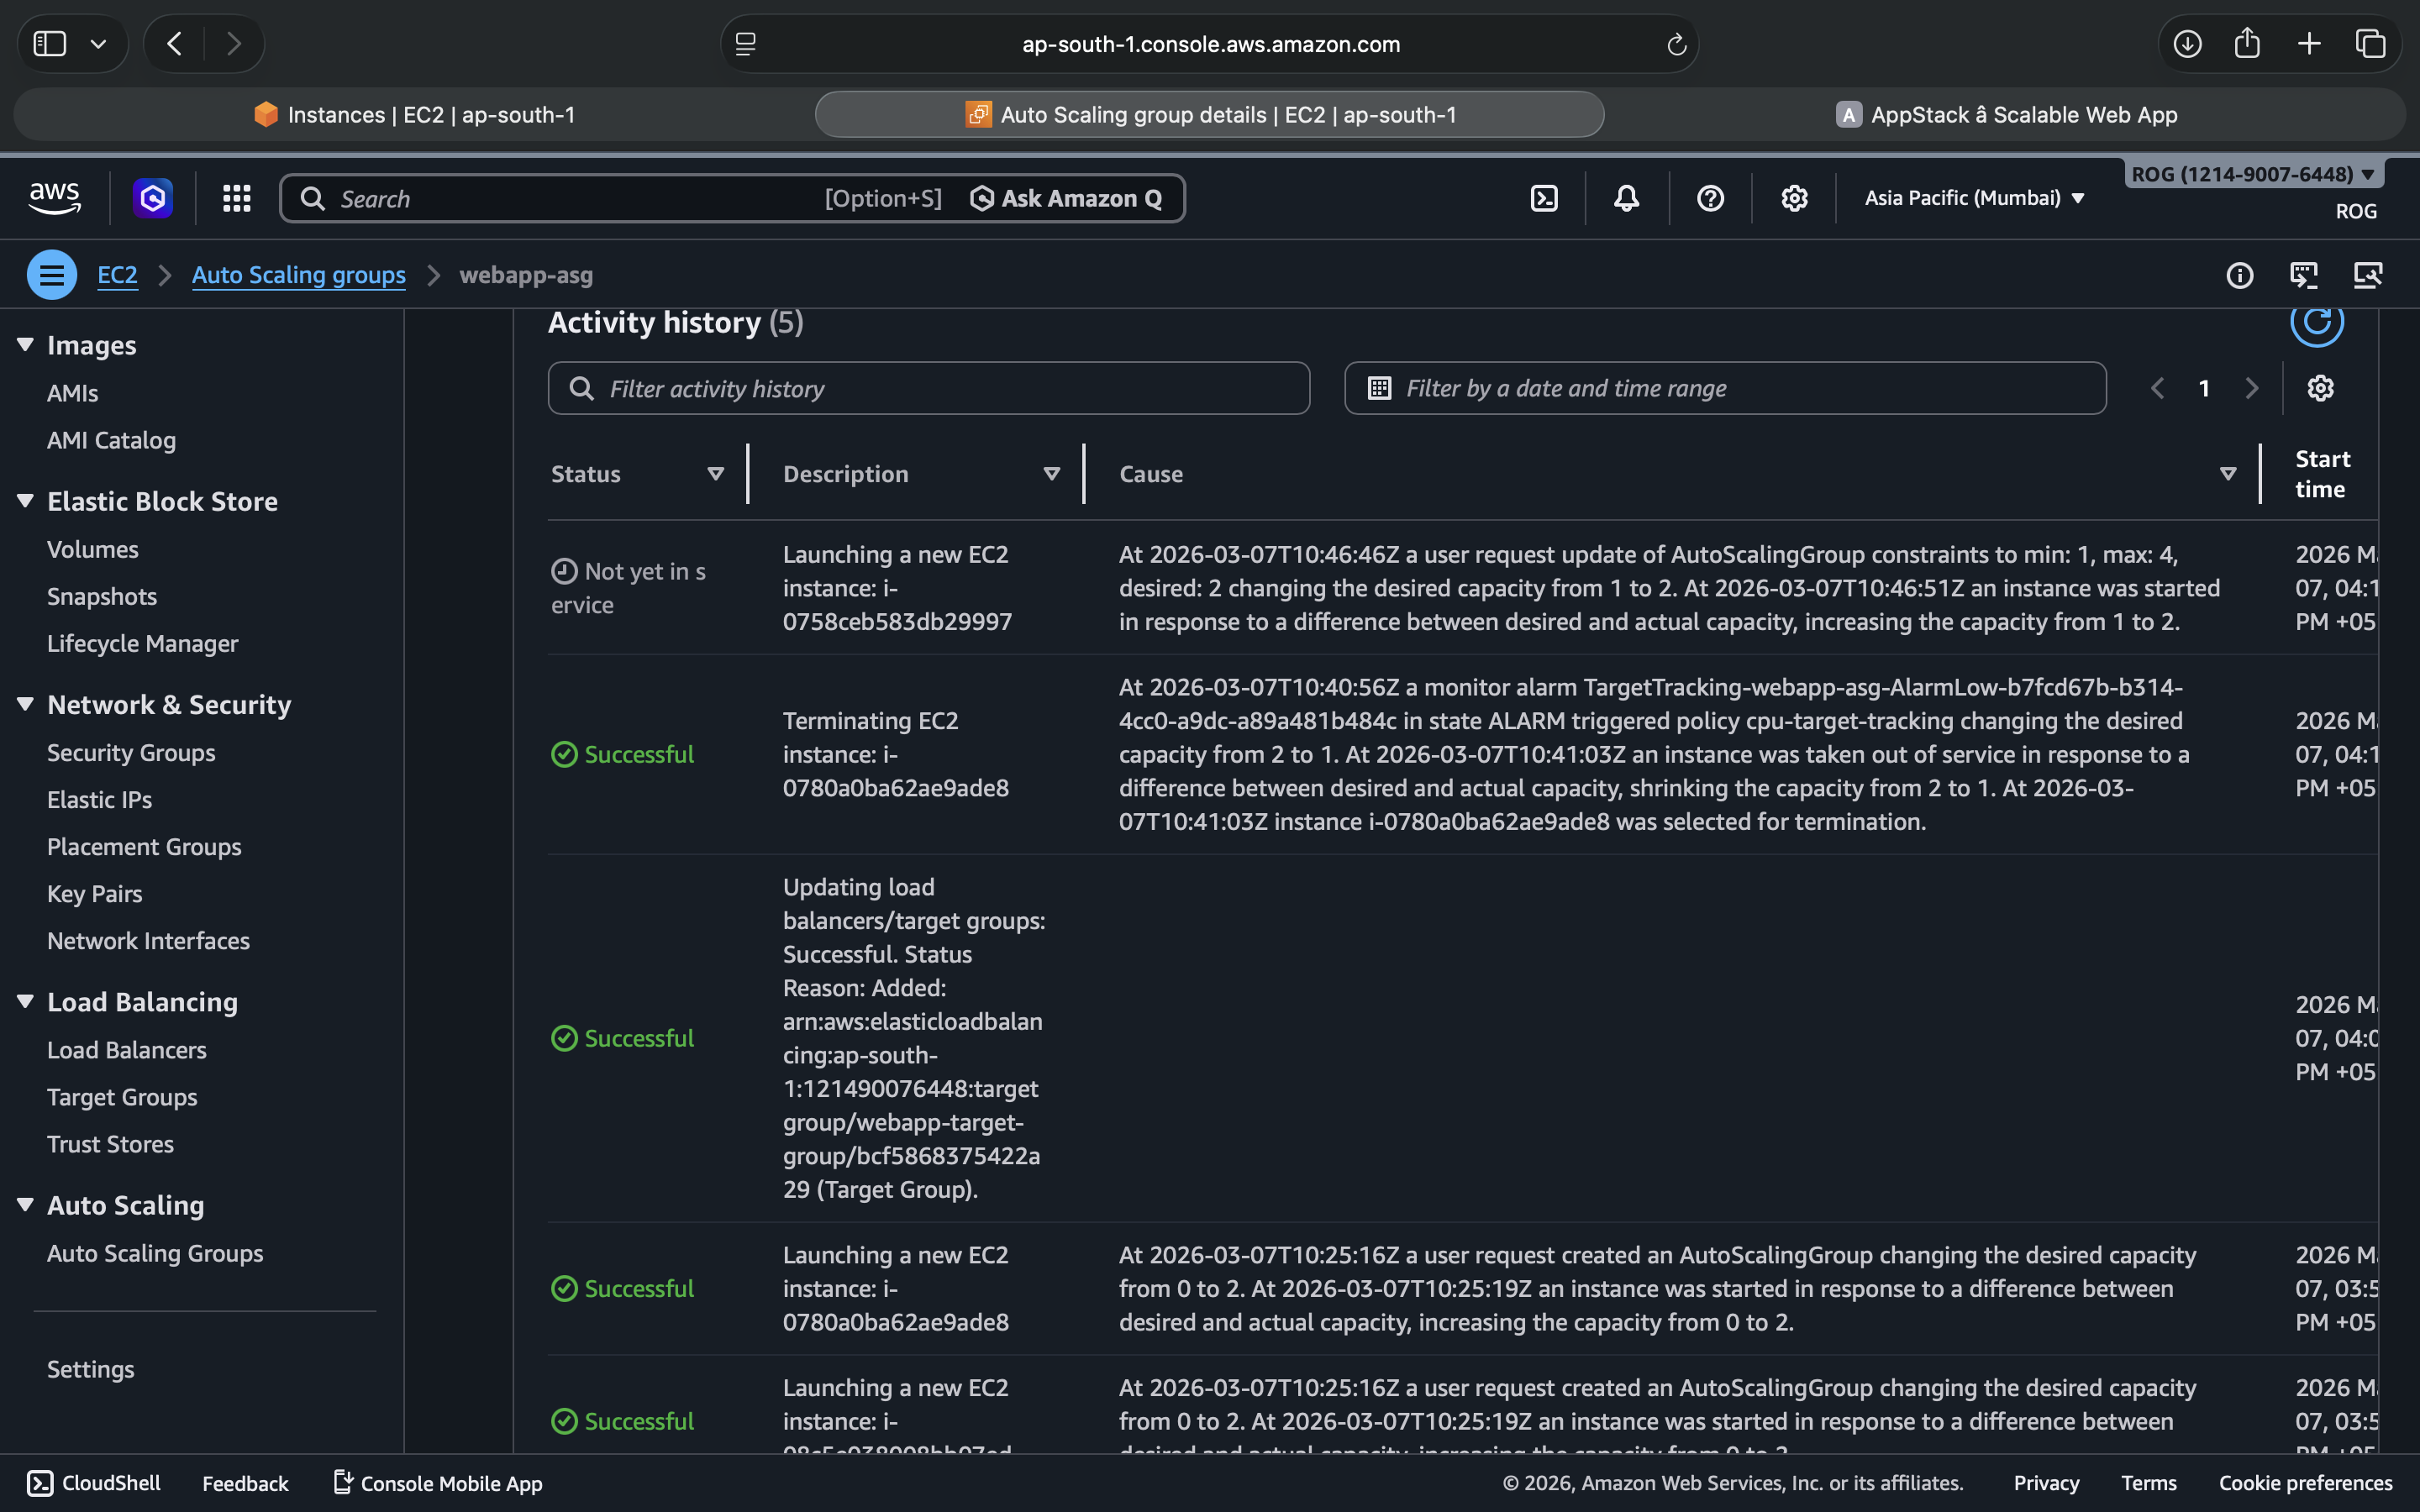Open the help question mark icon

click(1710, 198)
